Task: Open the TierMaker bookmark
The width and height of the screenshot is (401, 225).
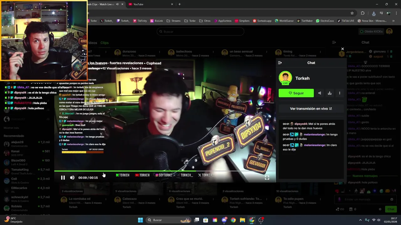Action: point(305,21)
